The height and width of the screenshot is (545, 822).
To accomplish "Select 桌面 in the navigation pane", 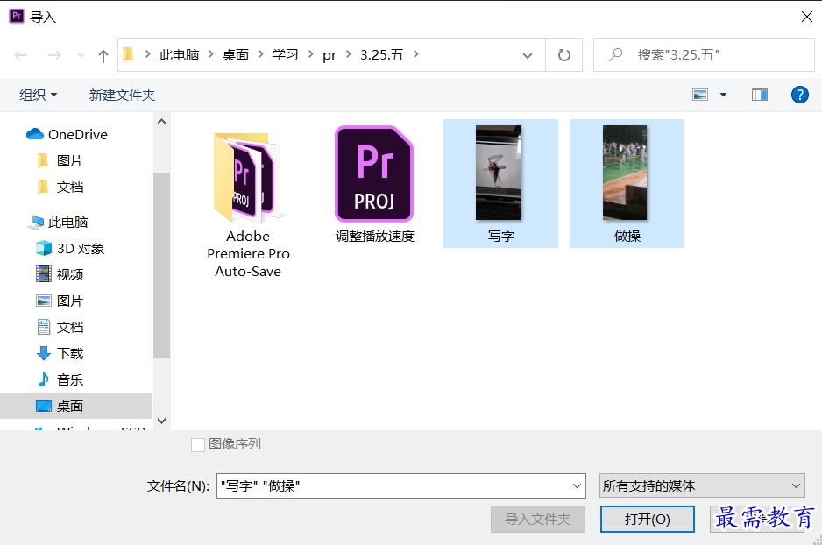I will (76, 407).
